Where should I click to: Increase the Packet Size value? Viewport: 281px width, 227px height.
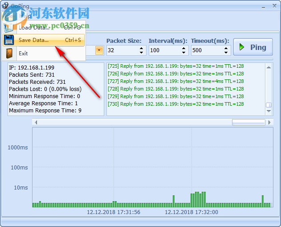pos(142,48)
